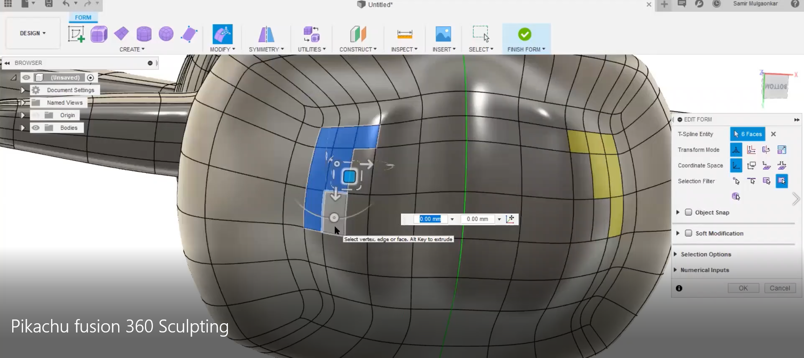The width and height of the screenshot is (804, 358).
Task: Set Coordinate Space to Local per entity
Action: pyautogui.click(x=781, y=165)
